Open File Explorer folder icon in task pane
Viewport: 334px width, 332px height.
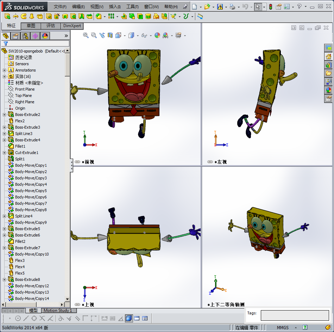[328, 73]
